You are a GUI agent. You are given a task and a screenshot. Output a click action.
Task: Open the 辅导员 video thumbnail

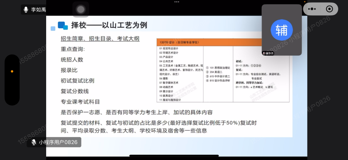(x=281, y=30)
